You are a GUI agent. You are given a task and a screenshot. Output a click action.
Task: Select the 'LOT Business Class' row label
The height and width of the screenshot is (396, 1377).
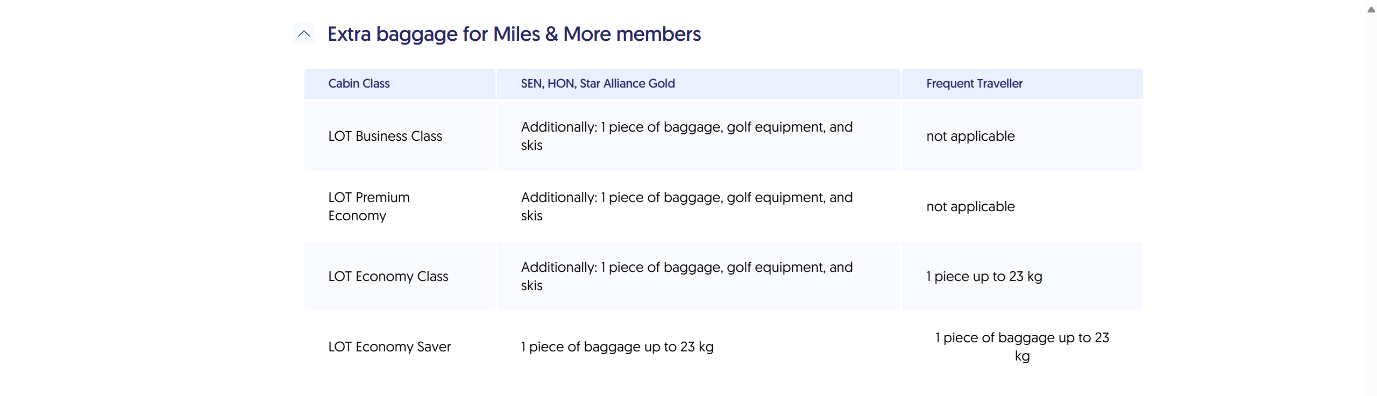point(385,136)
